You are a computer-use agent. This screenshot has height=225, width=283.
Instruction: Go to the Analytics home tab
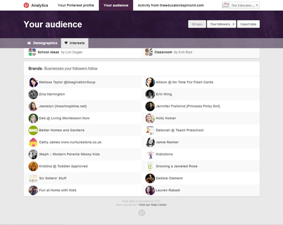click(x=40, y=5)
